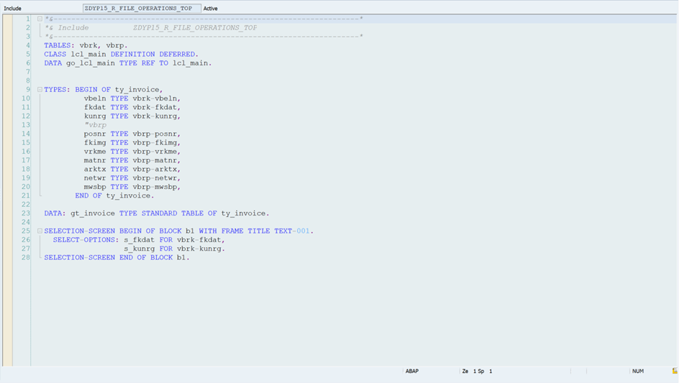Click line number 23 in the gutter
Screen dimensions: 680x383
pyautogui.click(x=26, y=213)
